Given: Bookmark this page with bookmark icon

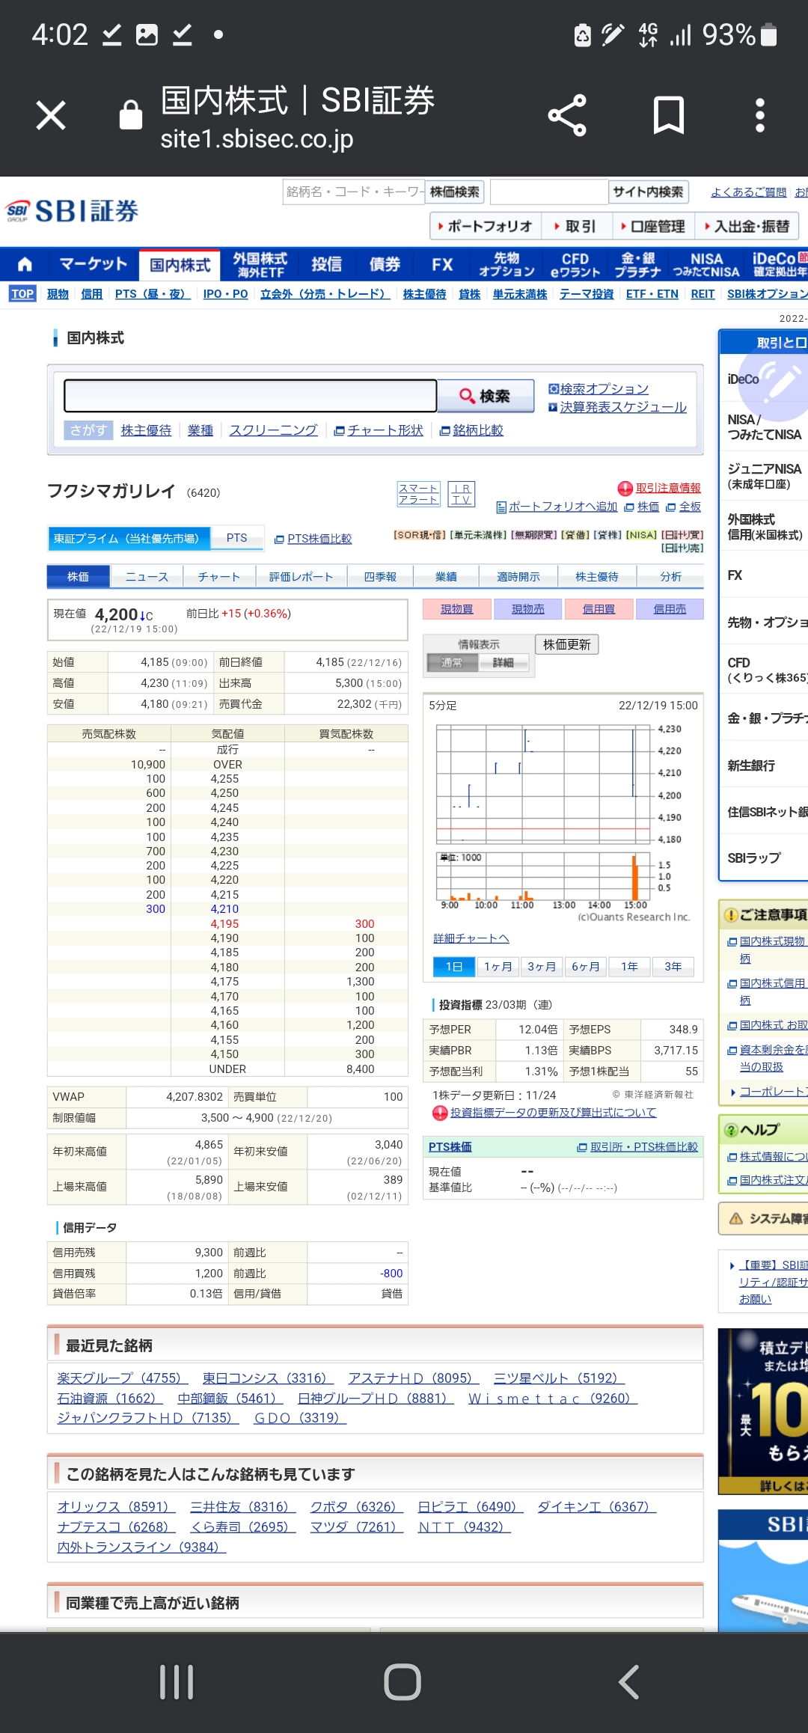Looking at the screenshot, I should click(x=669, y=115).
